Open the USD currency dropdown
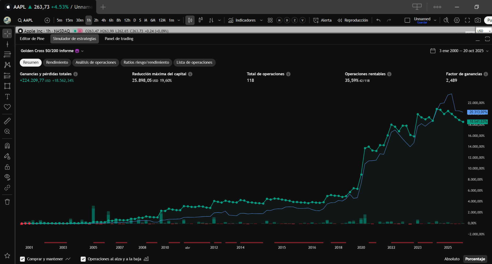492x264 pixels. pyautogui.click(x=484, y=31)
